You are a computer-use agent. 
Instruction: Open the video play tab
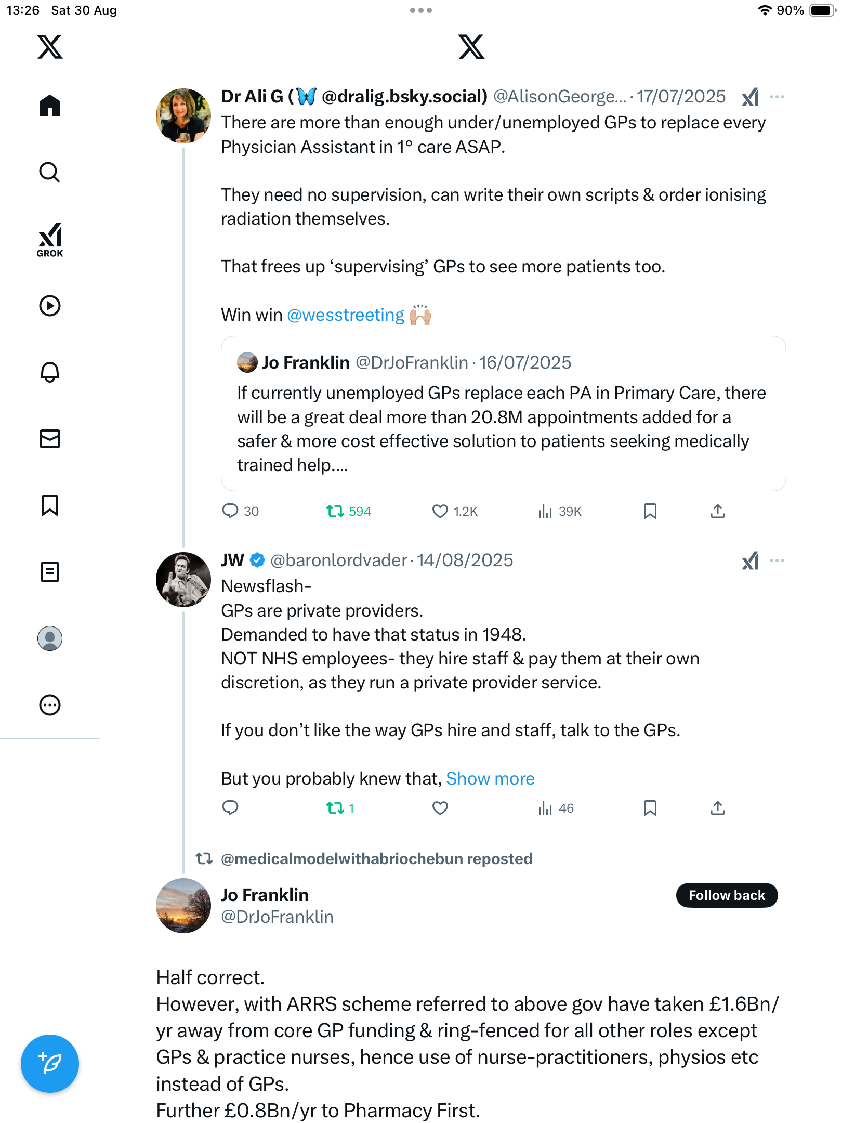coord(50,306)
